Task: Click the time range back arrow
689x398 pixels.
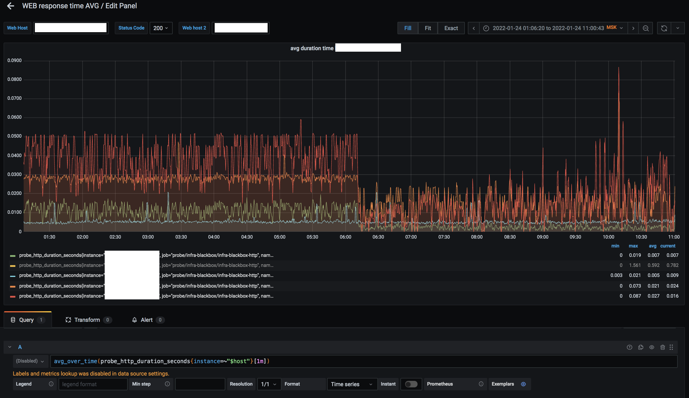Action: coord(473,28)
